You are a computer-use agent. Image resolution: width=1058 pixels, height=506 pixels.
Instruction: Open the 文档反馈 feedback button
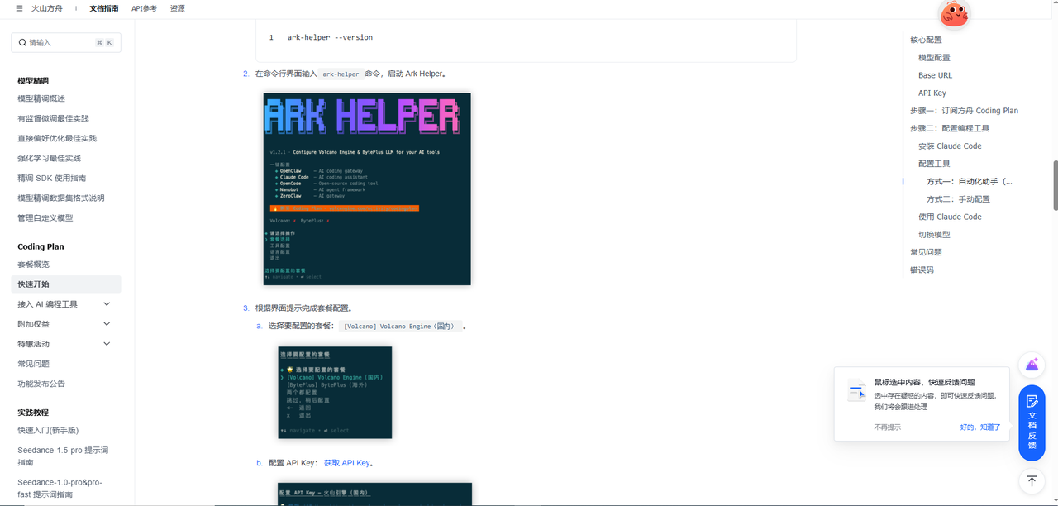[1032, 422]
